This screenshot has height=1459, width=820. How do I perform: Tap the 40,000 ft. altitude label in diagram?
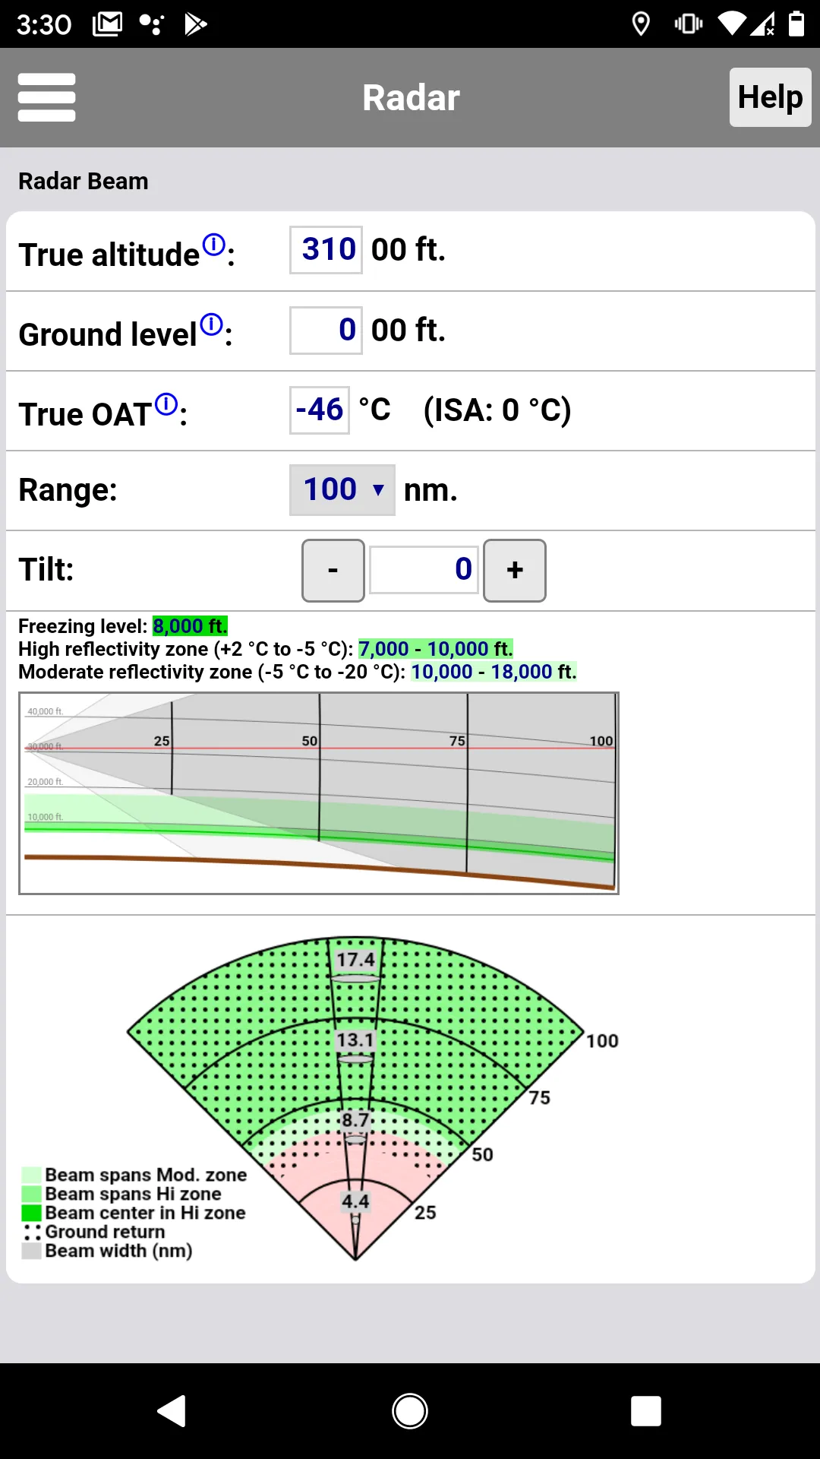pyautogui.click(x=46, y=712)
